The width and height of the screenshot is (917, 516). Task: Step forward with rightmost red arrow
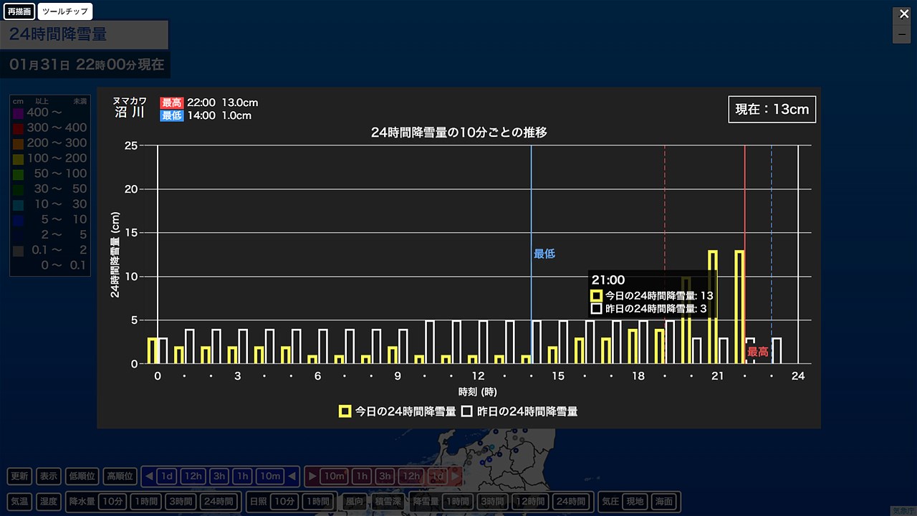coord(455,476)
